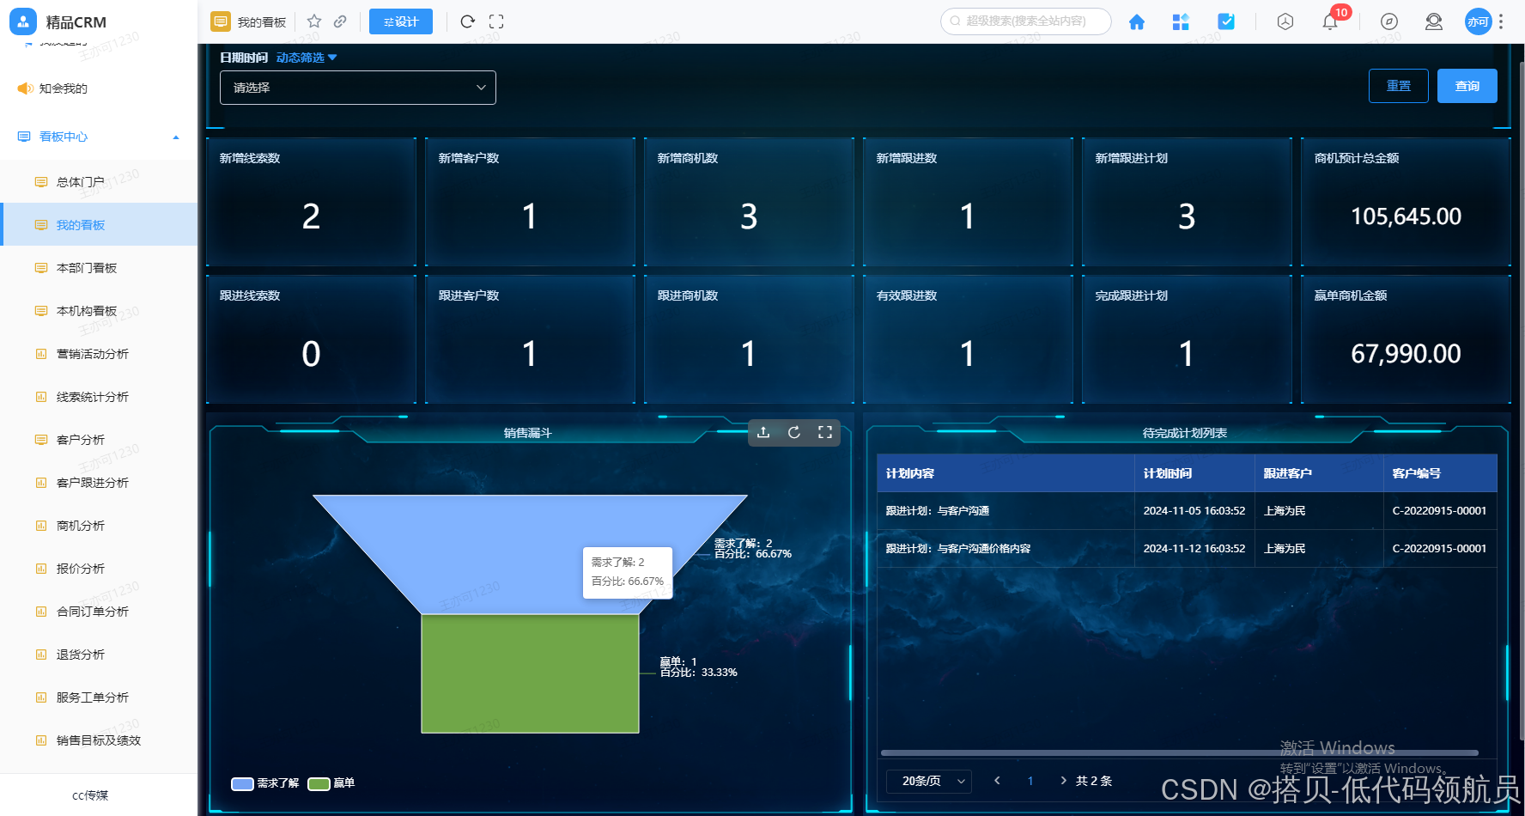Click the global super search field

[x=1026, y=21]
